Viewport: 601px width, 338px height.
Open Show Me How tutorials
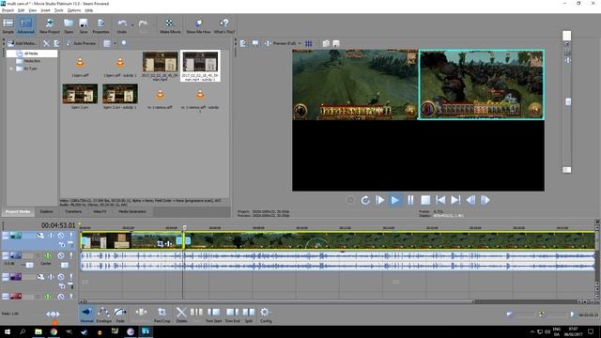point(198,25)
